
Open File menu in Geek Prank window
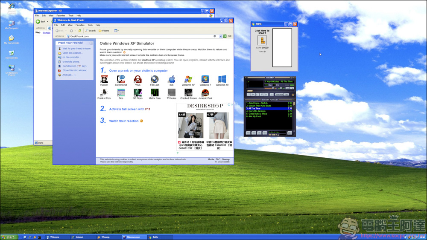tap(56, 25)
